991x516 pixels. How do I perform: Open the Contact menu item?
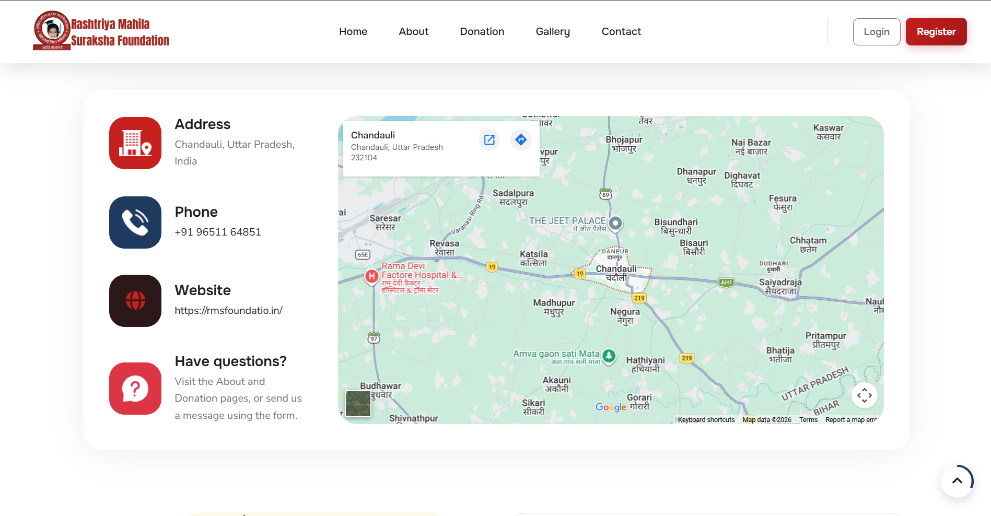click(x=621, y=31)
